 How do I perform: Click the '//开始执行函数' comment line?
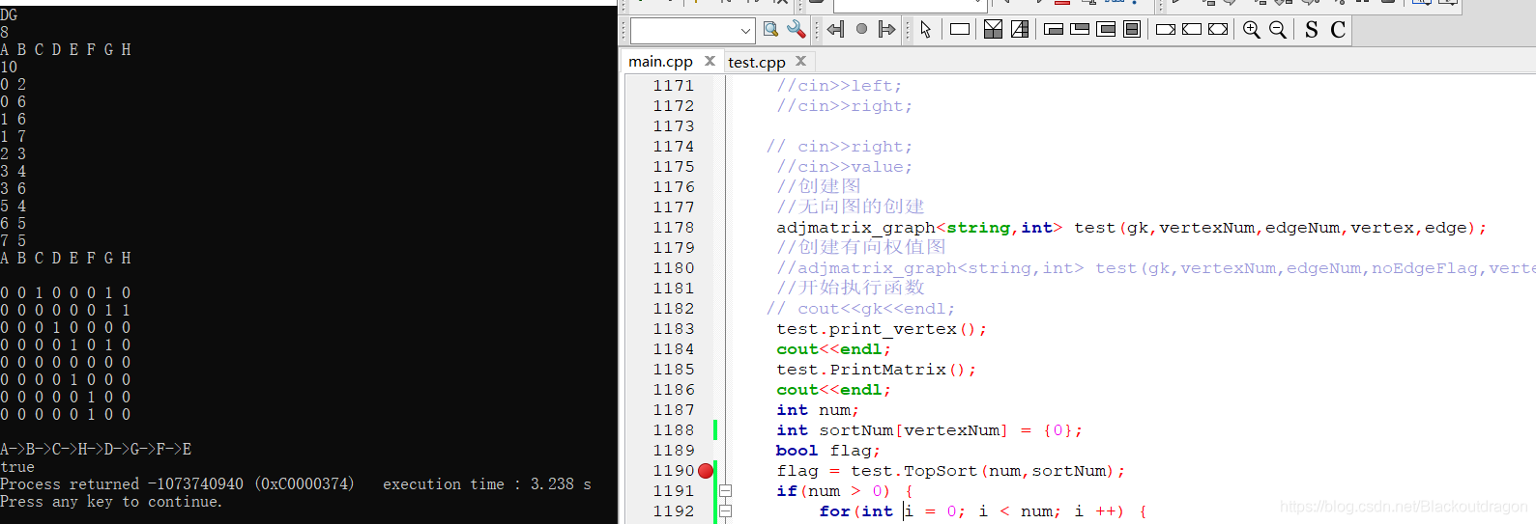[851, 288]
